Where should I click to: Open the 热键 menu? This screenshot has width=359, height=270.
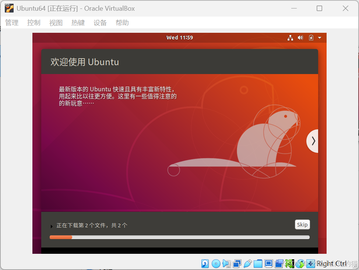click(78, 23)
